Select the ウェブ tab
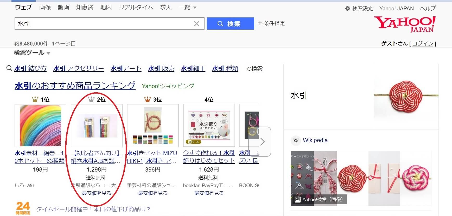 [23, 7]
